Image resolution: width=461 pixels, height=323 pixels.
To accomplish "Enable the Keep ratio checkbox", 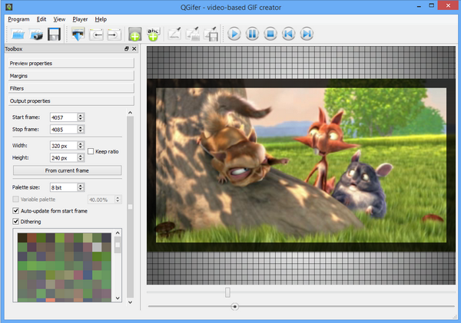I will (x=91, y=151).
